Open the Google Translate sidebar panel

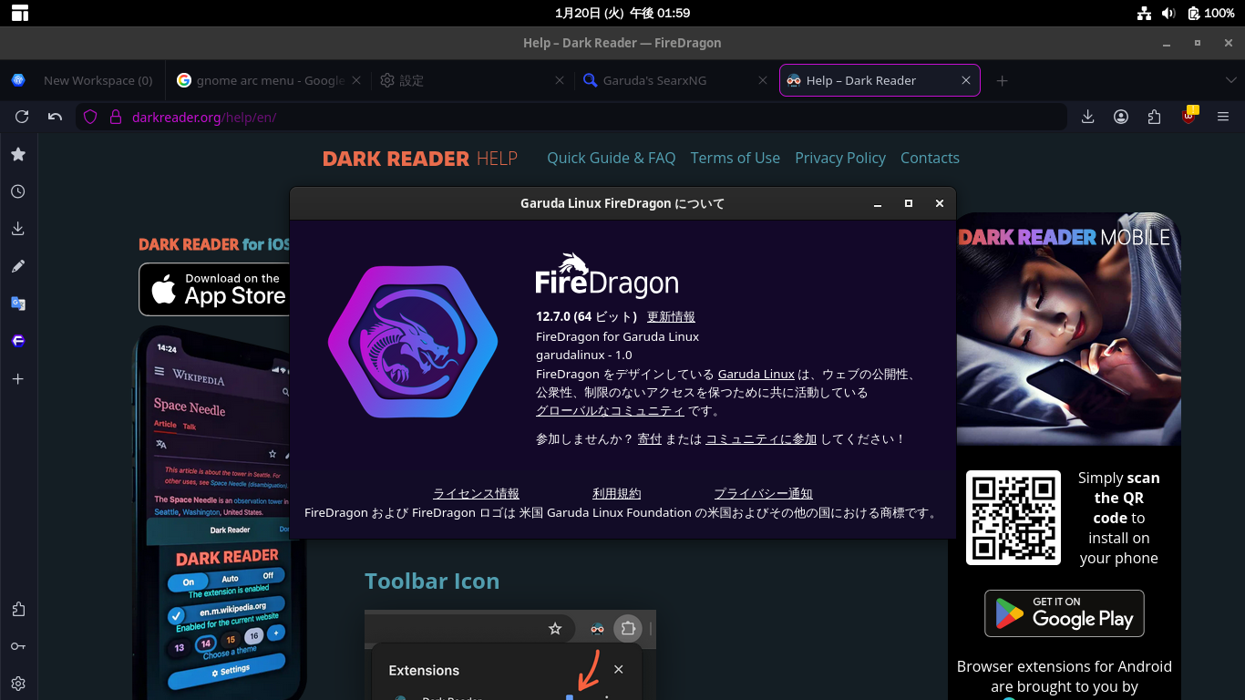coord(18,304)
